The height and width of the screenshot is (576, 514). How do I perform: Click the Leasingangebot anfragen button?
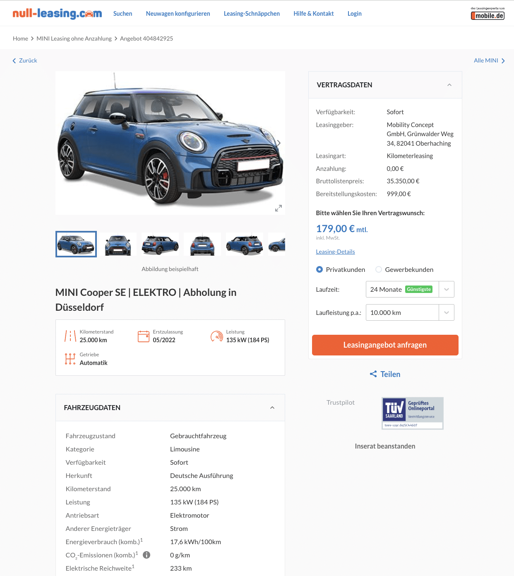pos(385,345)
